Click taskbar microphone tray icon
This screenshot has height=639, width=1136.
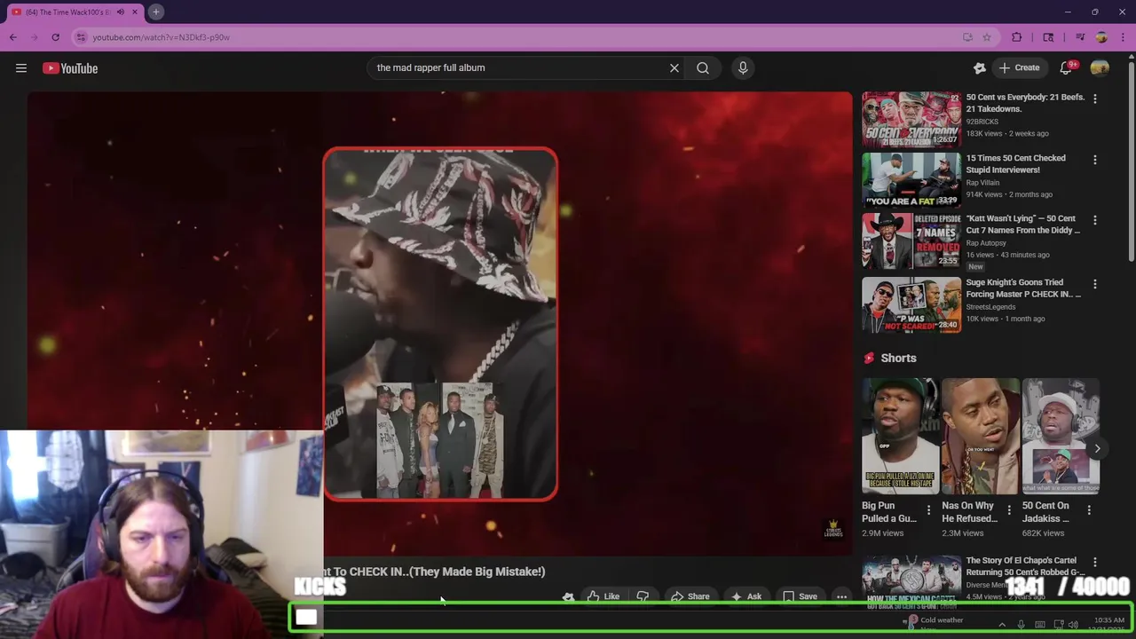pyautogui.click(x=1021, y=625)
